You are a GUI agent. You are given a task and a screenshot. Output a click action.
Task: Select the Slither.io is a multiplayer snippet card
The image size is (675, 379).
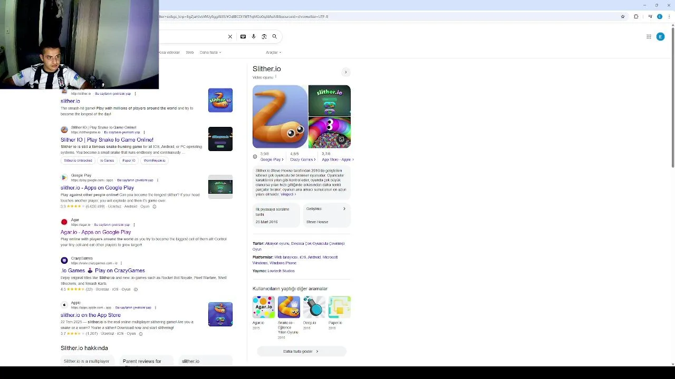[x=86, y=361]
